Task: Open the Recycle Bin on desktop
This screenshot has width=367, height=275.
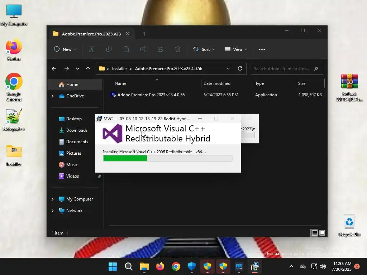Action: (349, 225)
